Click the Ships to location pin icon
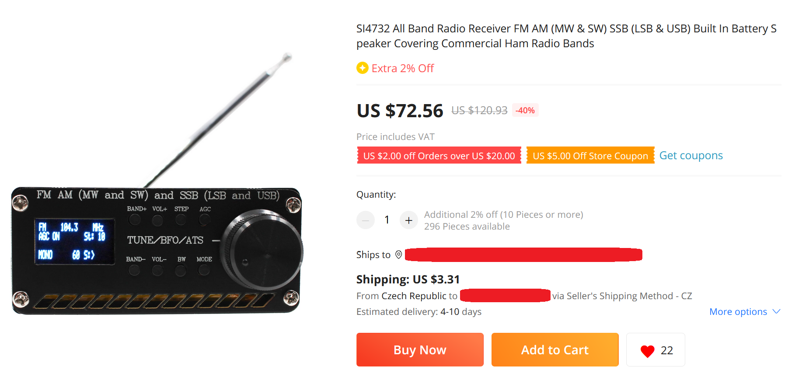This screenshot has width=802, height=377. (398, 255)
